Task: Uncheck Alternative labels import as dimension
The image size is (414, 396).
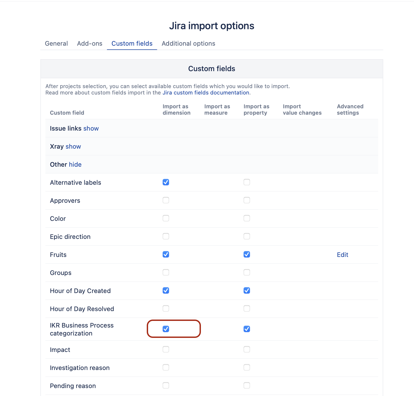Action: (166, 182)
